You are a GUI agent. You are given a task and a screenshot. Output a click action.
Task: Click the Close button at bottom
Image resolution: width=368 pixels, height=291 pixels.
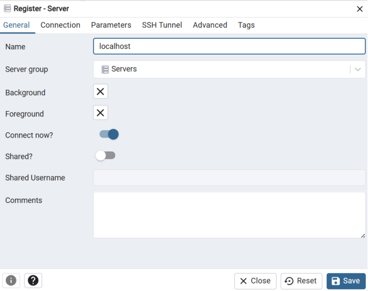(x=255, y=281)
